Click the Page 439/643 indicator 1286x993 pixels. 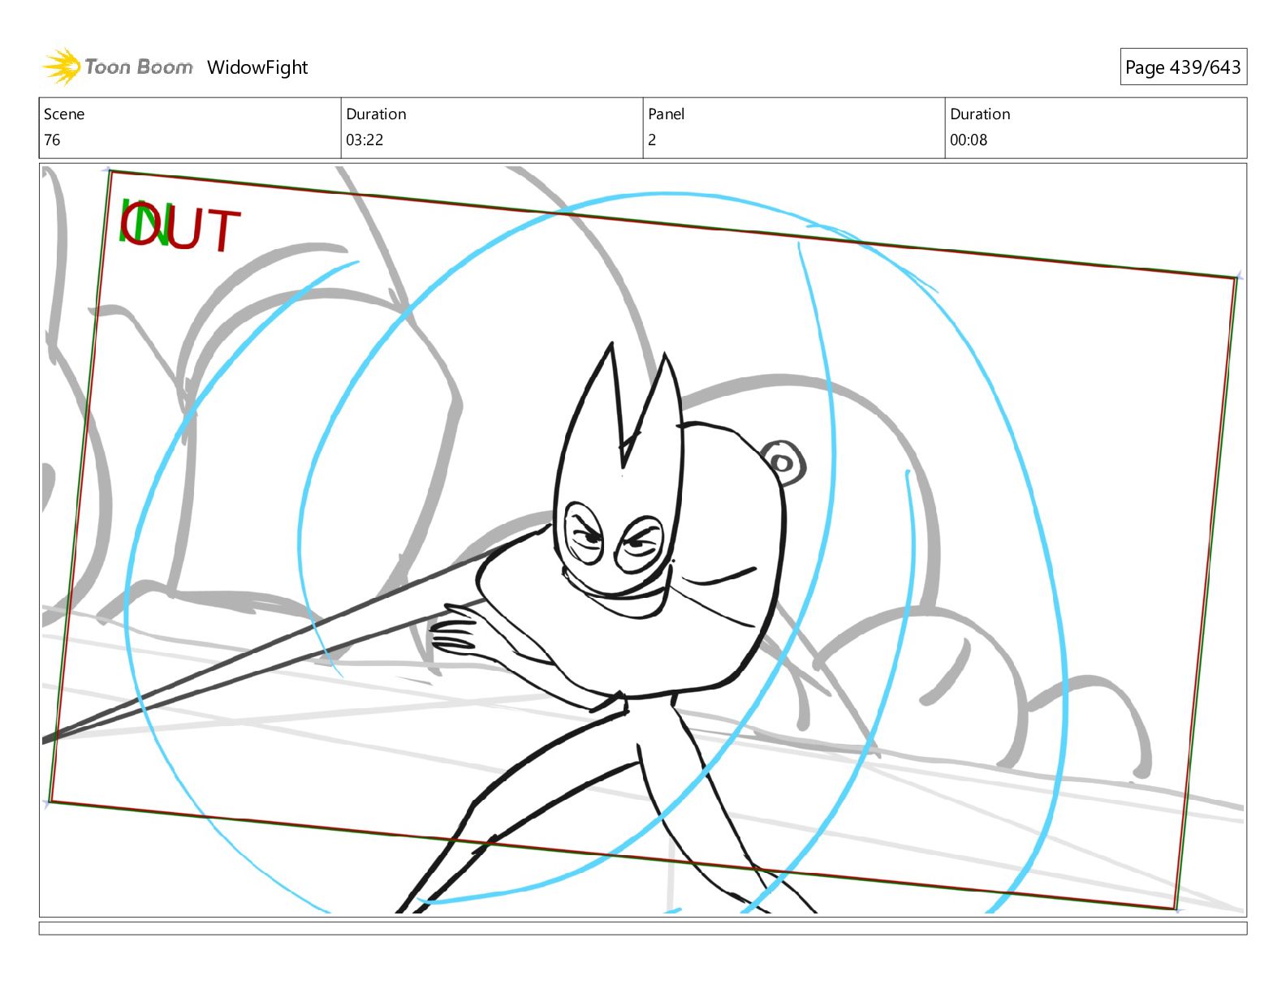click(x=1183, y=67)
